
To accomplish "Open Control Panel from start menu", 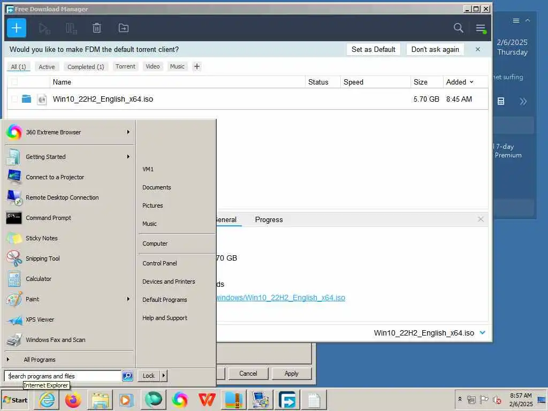I will [159, 263].
